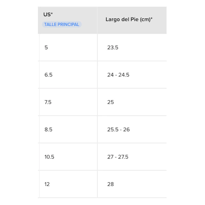Image resolution: width=205 pixels, height=205 pixels.
Task: Select US size 8.5 cell
Action: pyautogui.click(x=48, y=129)
